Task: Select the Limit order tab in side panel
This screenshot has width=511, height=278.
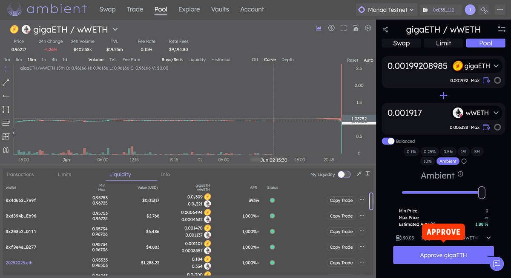Action: point(443,43)
